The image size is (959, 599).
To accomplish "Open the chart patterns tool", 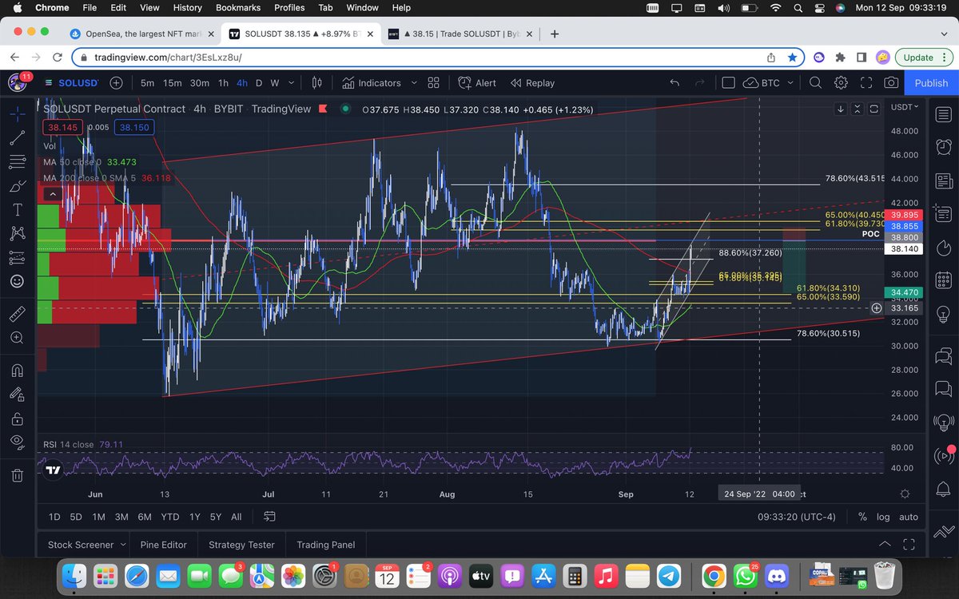I will (17, 234).
